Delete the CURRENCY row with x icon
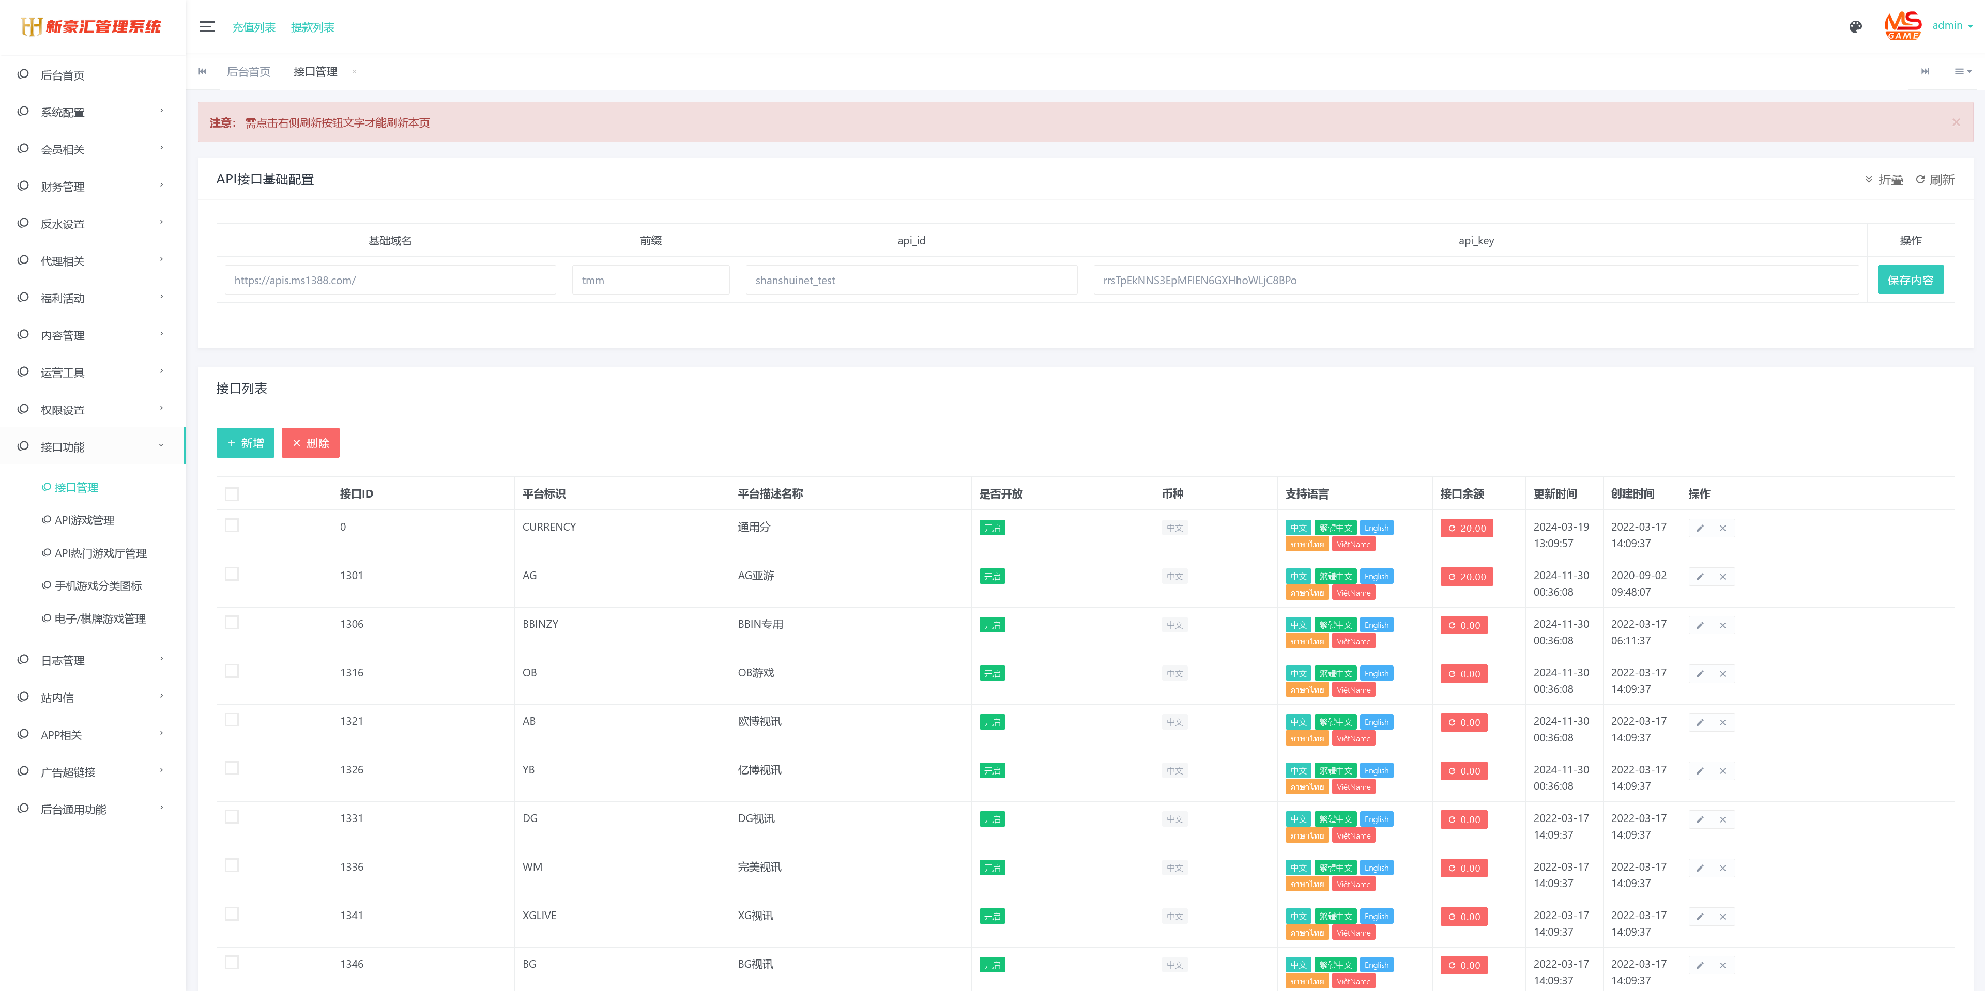Image resolution: width=1985 pixels, height=991 pixels. pyautogui.click(x=1723, y=528)
